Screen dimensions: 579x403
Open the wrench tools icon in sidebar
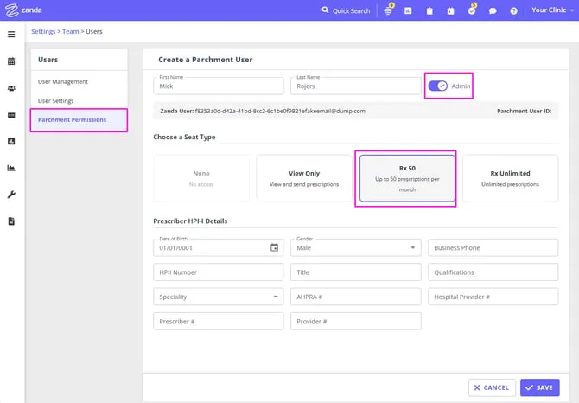pyautogui.click(x=11, y=195)
